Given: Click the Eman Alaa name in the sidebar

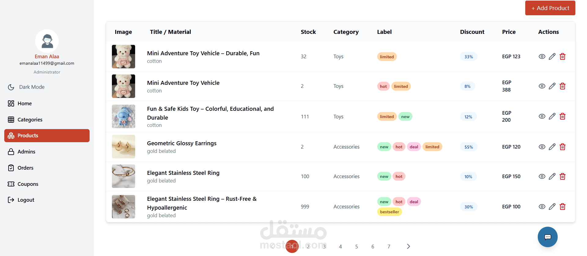Looking at the screenshot, I should [x=47, y=56].
